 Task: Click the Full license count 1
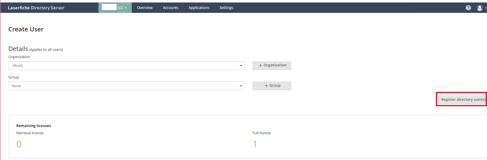pos(255,144)
